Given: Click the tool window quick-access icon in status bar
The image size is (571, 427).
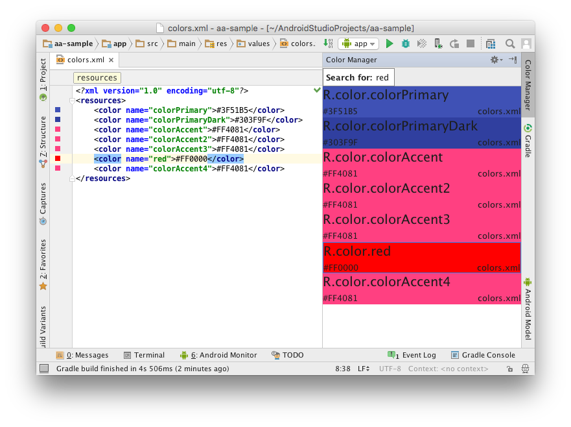Looking at the screenshot, I should point(44,369).
